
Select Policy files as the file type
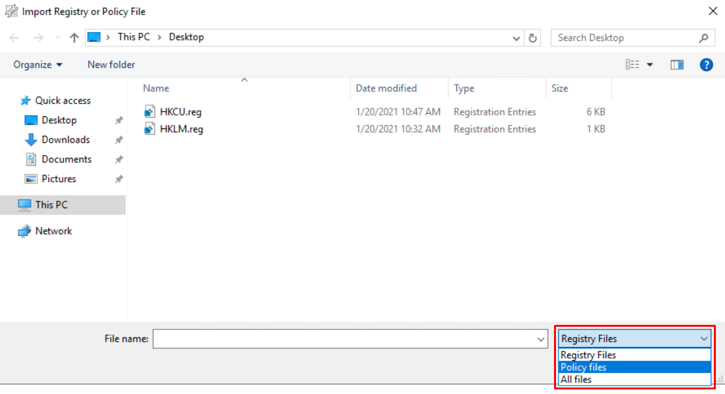(x=583, y=367)
